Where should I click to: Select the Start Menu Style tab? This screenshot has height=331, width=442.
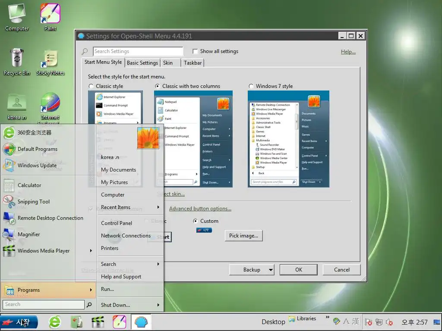[x=103, y=62]
